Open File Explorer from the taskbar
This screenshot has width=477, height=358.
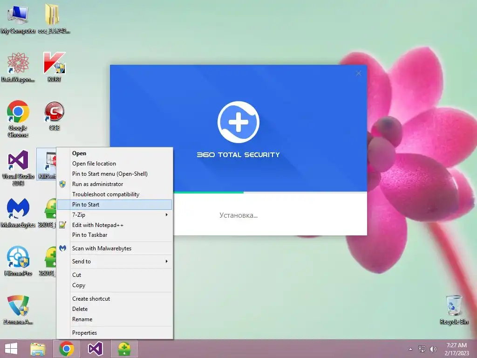(38, 349)
